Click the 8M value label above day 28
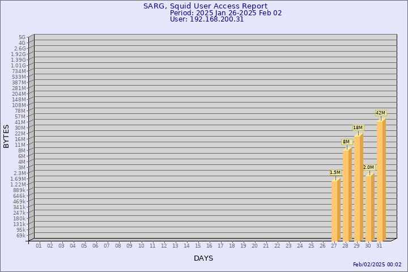Image resolution: width=408 pixels, height=272 pixels. (x=346, y=142)
